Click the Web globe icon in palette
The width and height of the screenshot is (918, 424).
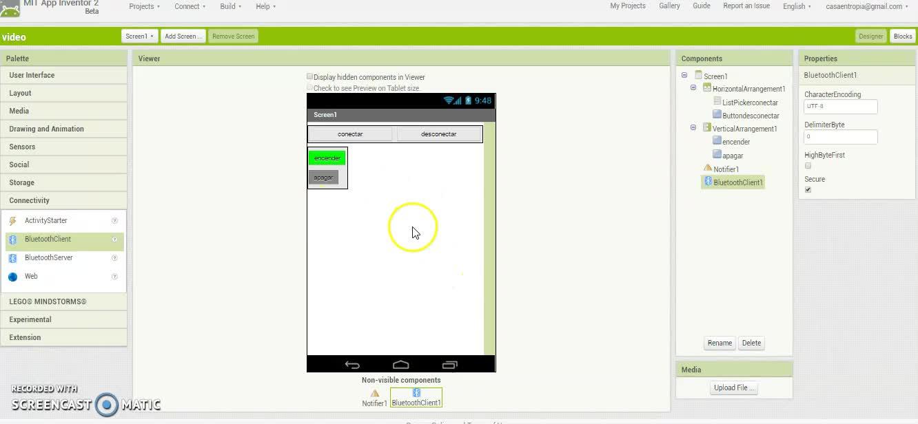(12, 277)
